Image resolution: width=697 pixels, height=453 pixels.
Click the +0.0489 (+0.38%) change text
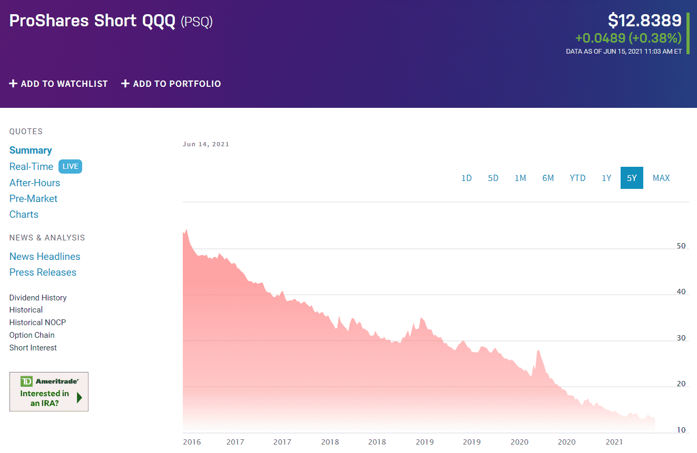tap(629, 38)
